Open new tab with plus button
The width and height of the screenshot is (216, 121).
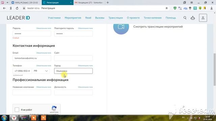(x=108, y=2)
